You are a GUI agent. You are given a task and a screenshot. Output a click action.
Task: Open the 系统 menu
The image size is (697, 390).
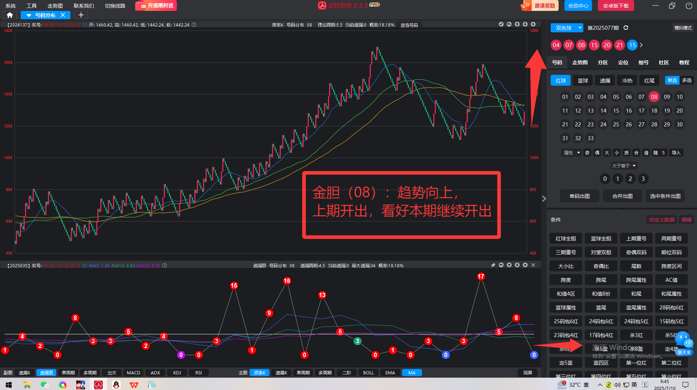click(11, 6)
